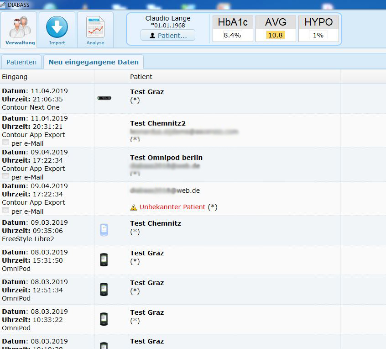Open the Patient... selection button

(168, 35)
